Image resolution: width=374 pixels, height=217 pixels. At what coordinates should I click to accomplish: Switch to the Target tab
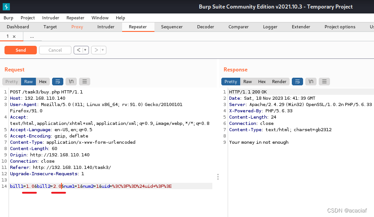(50, 27)
